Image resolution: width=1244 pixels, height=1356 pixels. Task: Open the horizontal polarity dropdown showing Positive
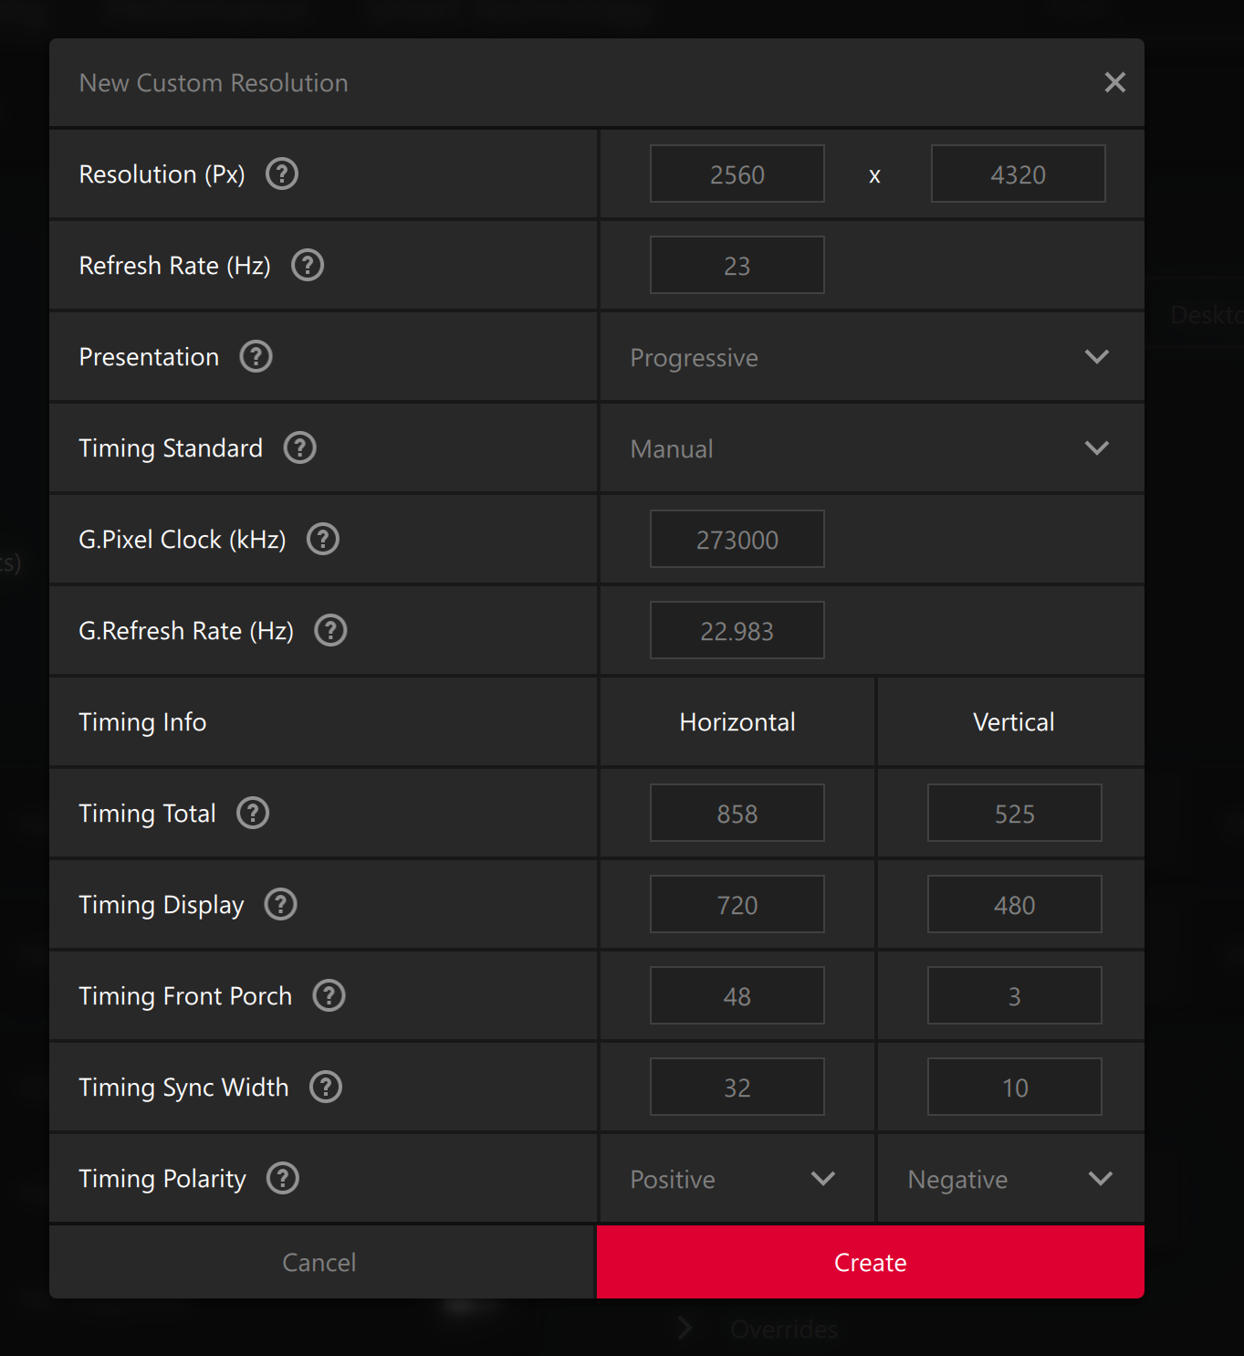pyautogui.click(x=735, y=1179)
